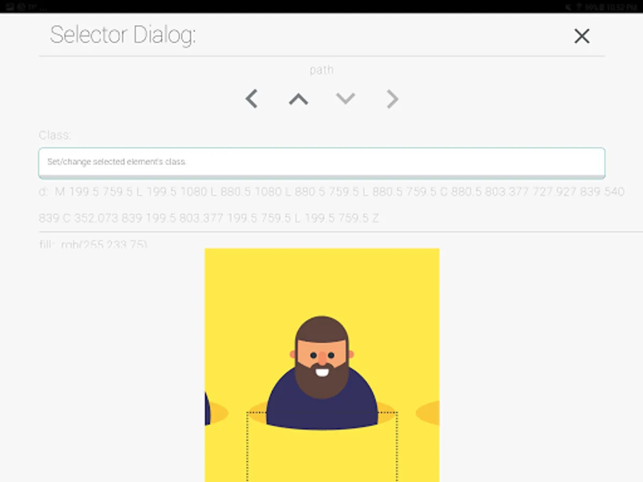Image resolution: width=643 pixels, height=482 pixels.
Task: Tap the notification icons in status bar
Action: [27, 7]
